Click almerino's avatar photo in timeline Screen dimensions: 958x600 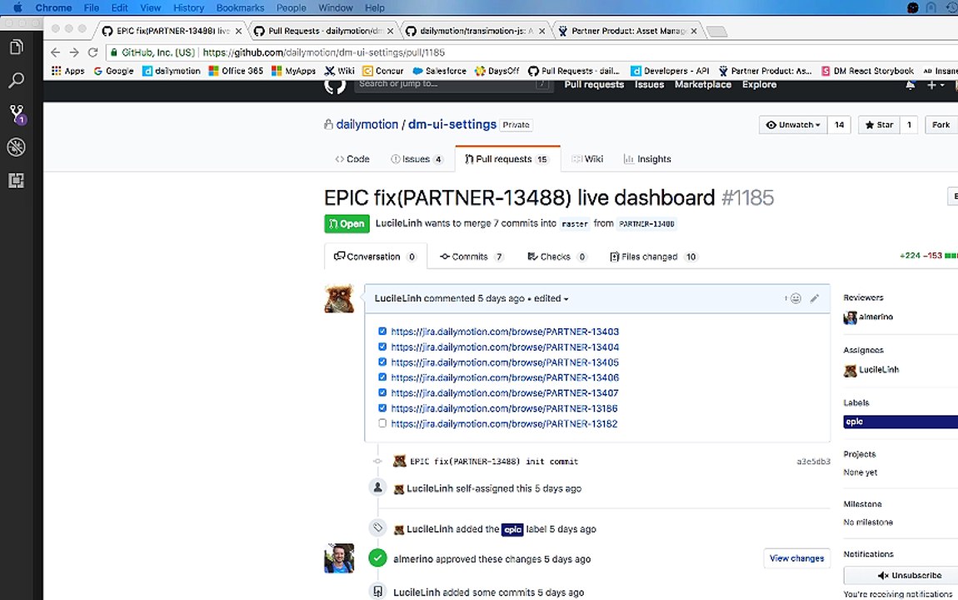coord(339,558)
